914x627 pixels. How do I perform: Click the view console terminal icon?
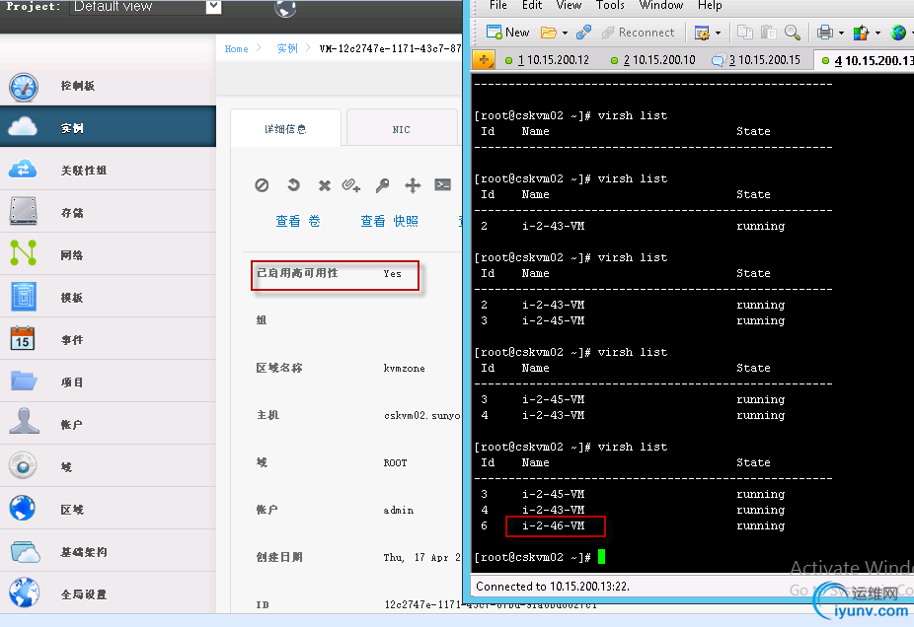coord(443,184)
